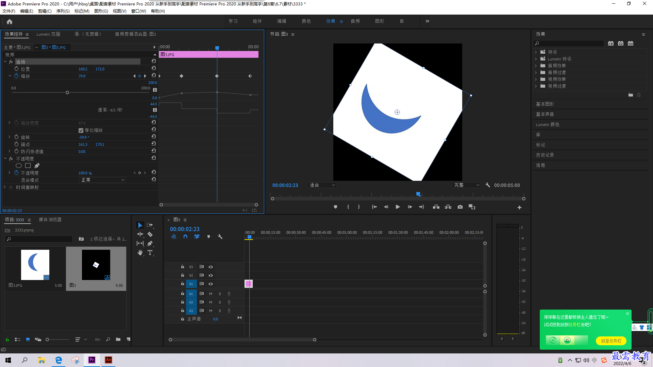Expand the Rotation property
This screenshot has height=367, width=653.
tap(10, 137)
